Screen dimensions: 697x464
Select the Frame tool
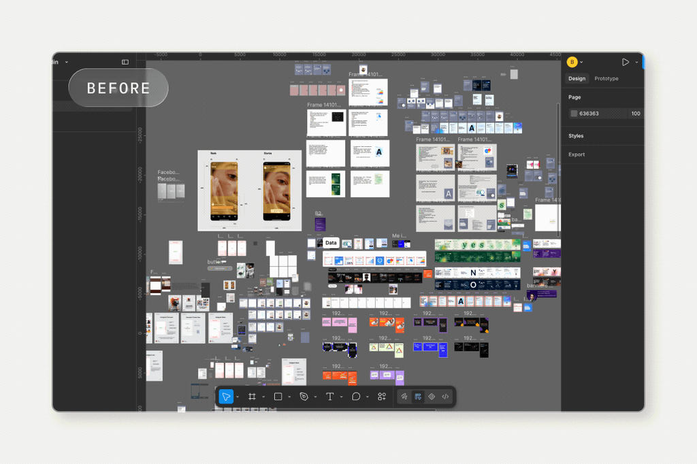(252, 397)
